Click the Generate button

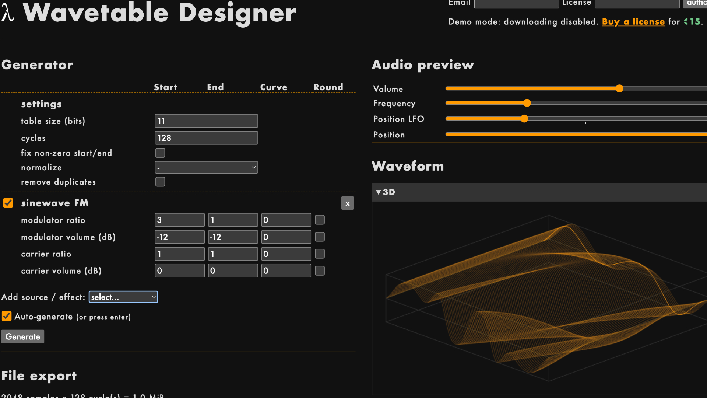click(23, 336)
